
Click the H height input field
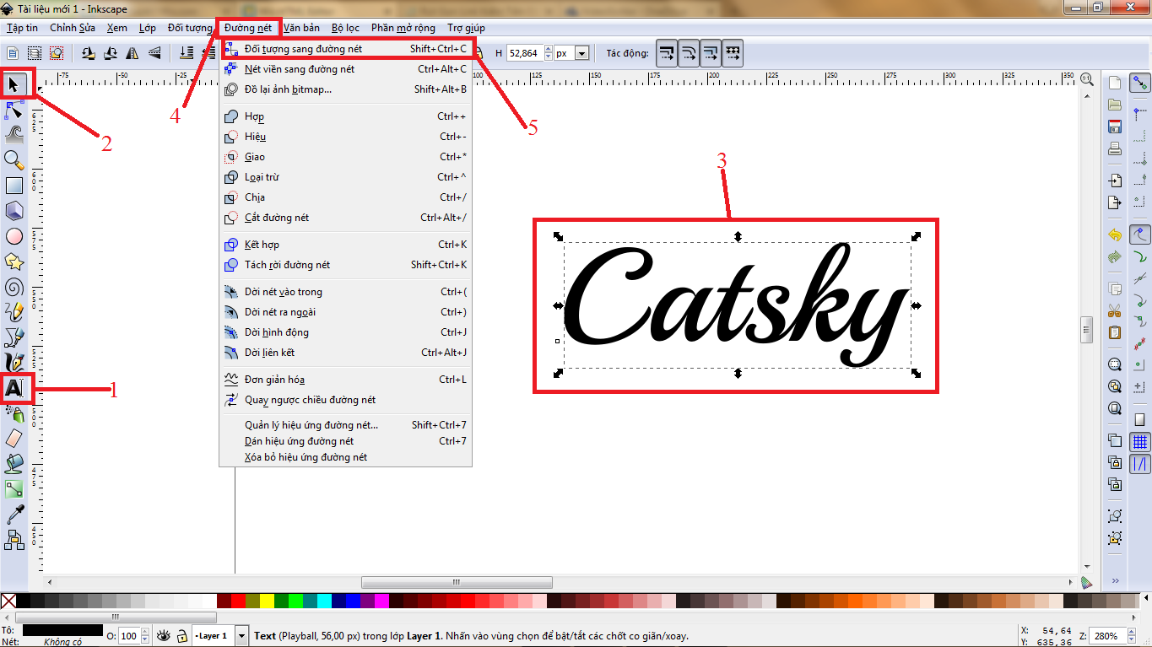525,53
